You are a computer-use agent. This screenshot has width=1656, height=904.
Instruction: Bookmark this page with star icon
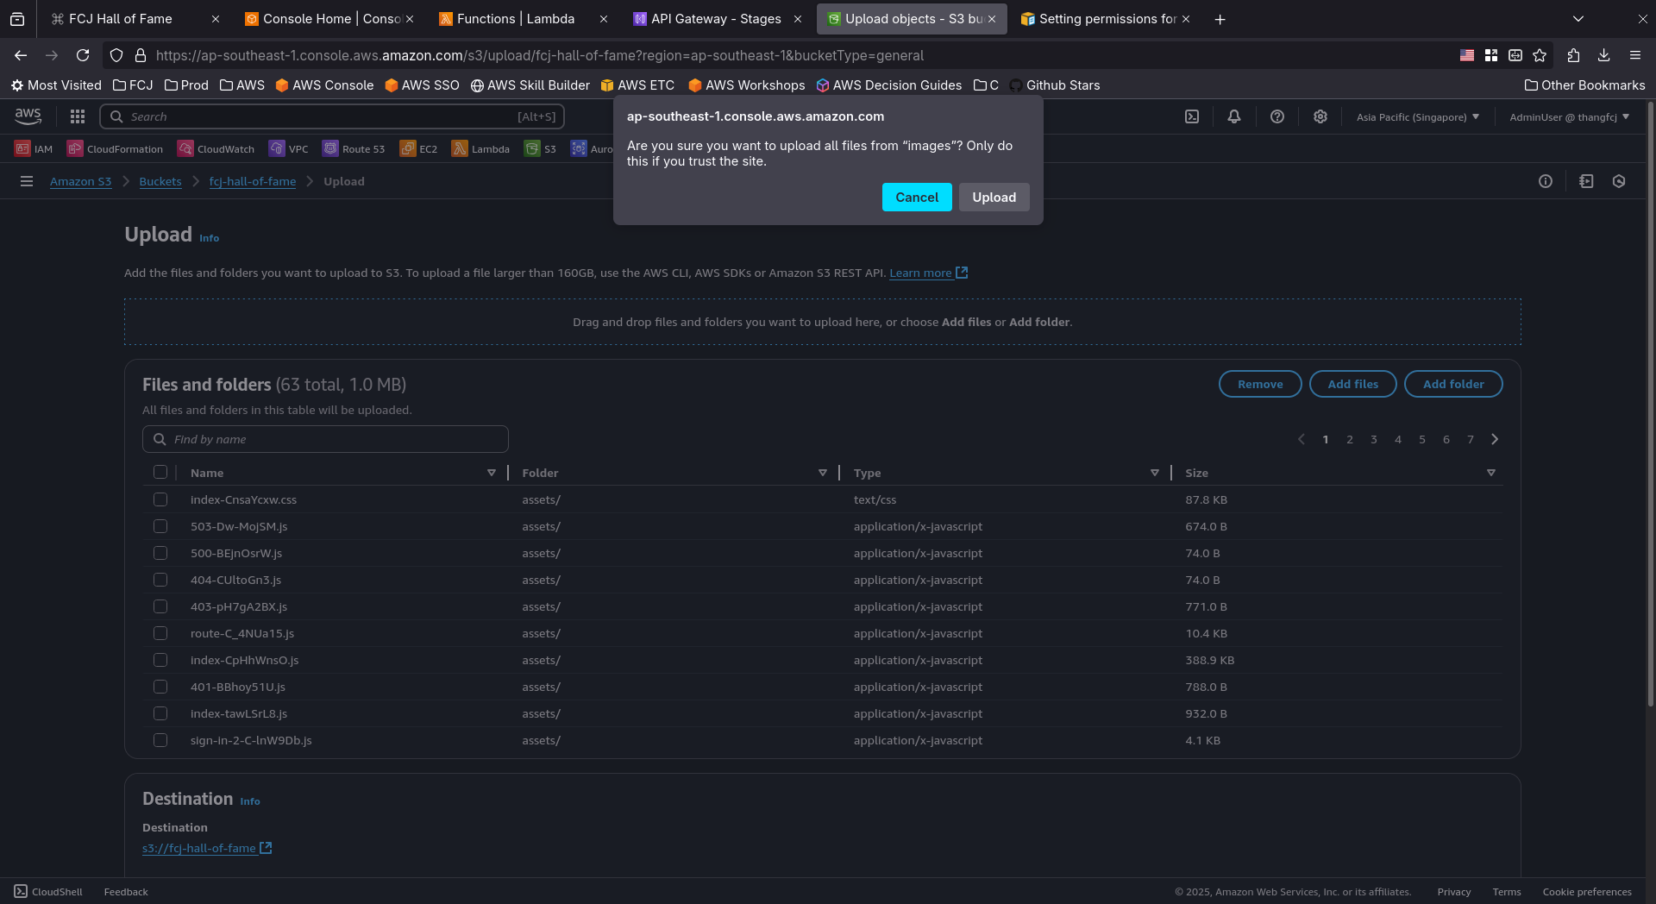click(1540, 55)
